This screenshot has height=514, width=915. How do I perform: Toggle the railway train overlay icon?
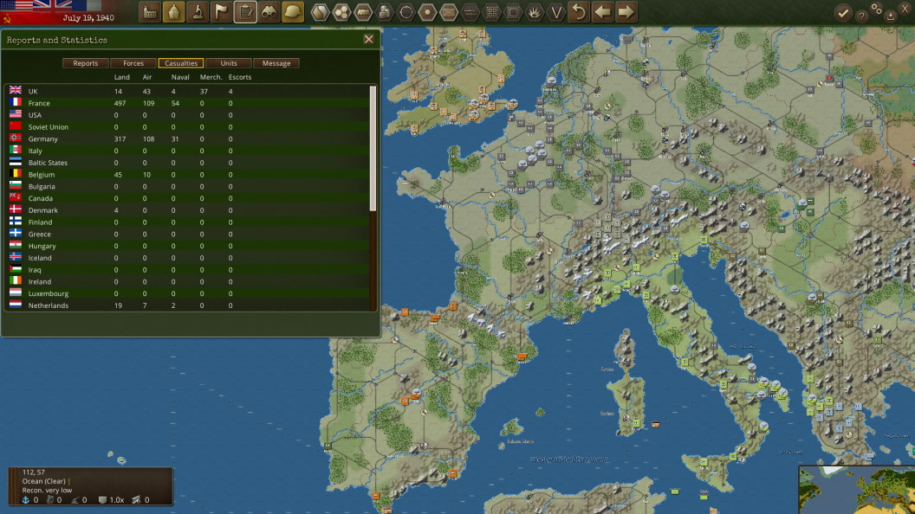click(x=363, y=12)
